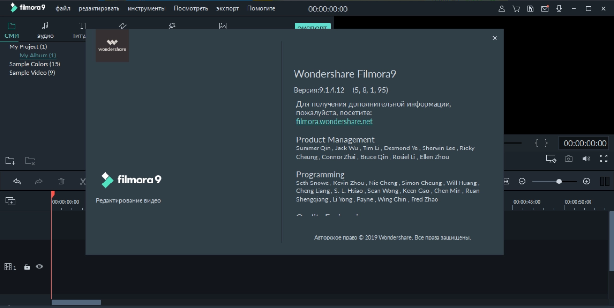Zoom out the timeline with minus

(x=522, y=181)
